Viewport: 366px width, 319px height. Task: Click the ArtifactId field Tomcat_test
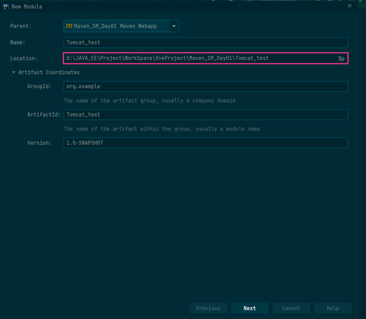coord(205,115)
